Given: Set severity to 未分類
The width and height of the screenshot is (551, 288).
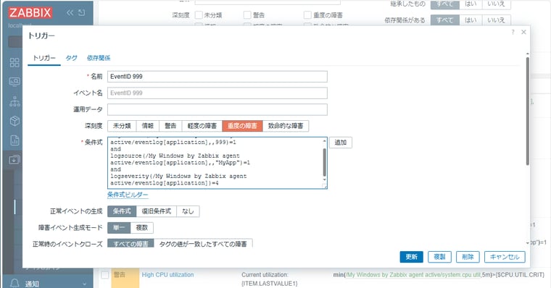Looking at the screenshot, I should click(122, 126).
